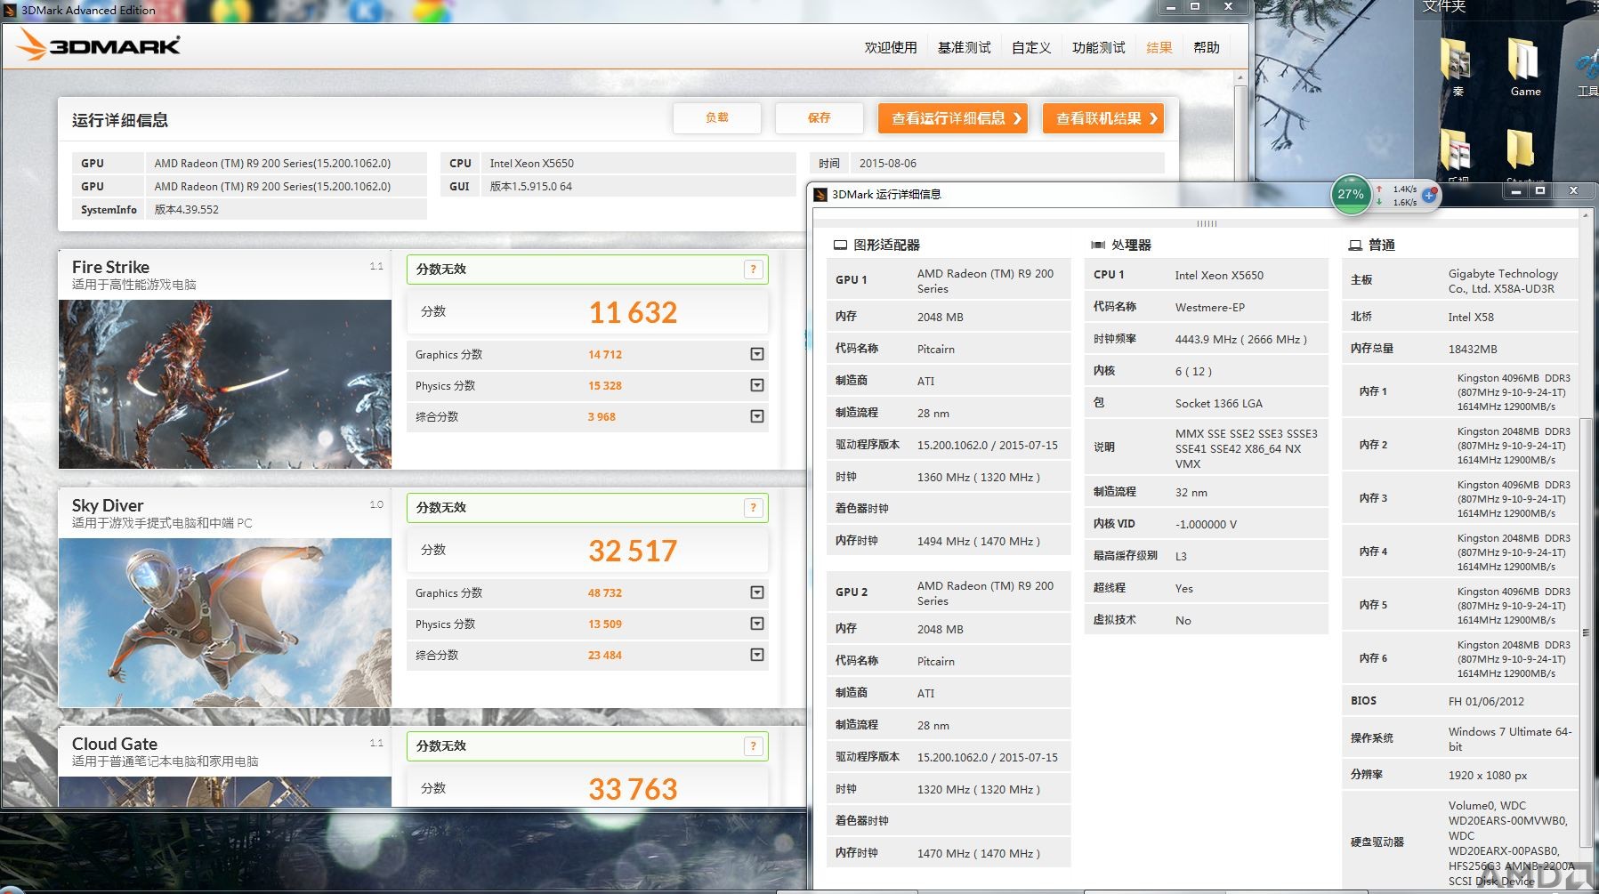
Task: Minimize the 运行详细信息 details window
Action: (1515, 190)
